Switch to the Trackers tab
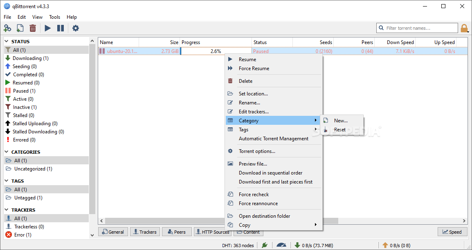Image resolution: width=472 pixels, height=250 pixels. 145,232
